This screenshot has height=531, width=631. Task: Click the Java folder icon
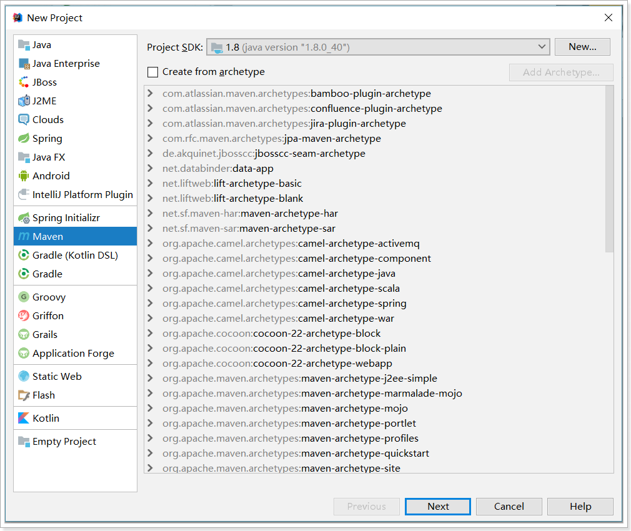[x=24, y=45]
